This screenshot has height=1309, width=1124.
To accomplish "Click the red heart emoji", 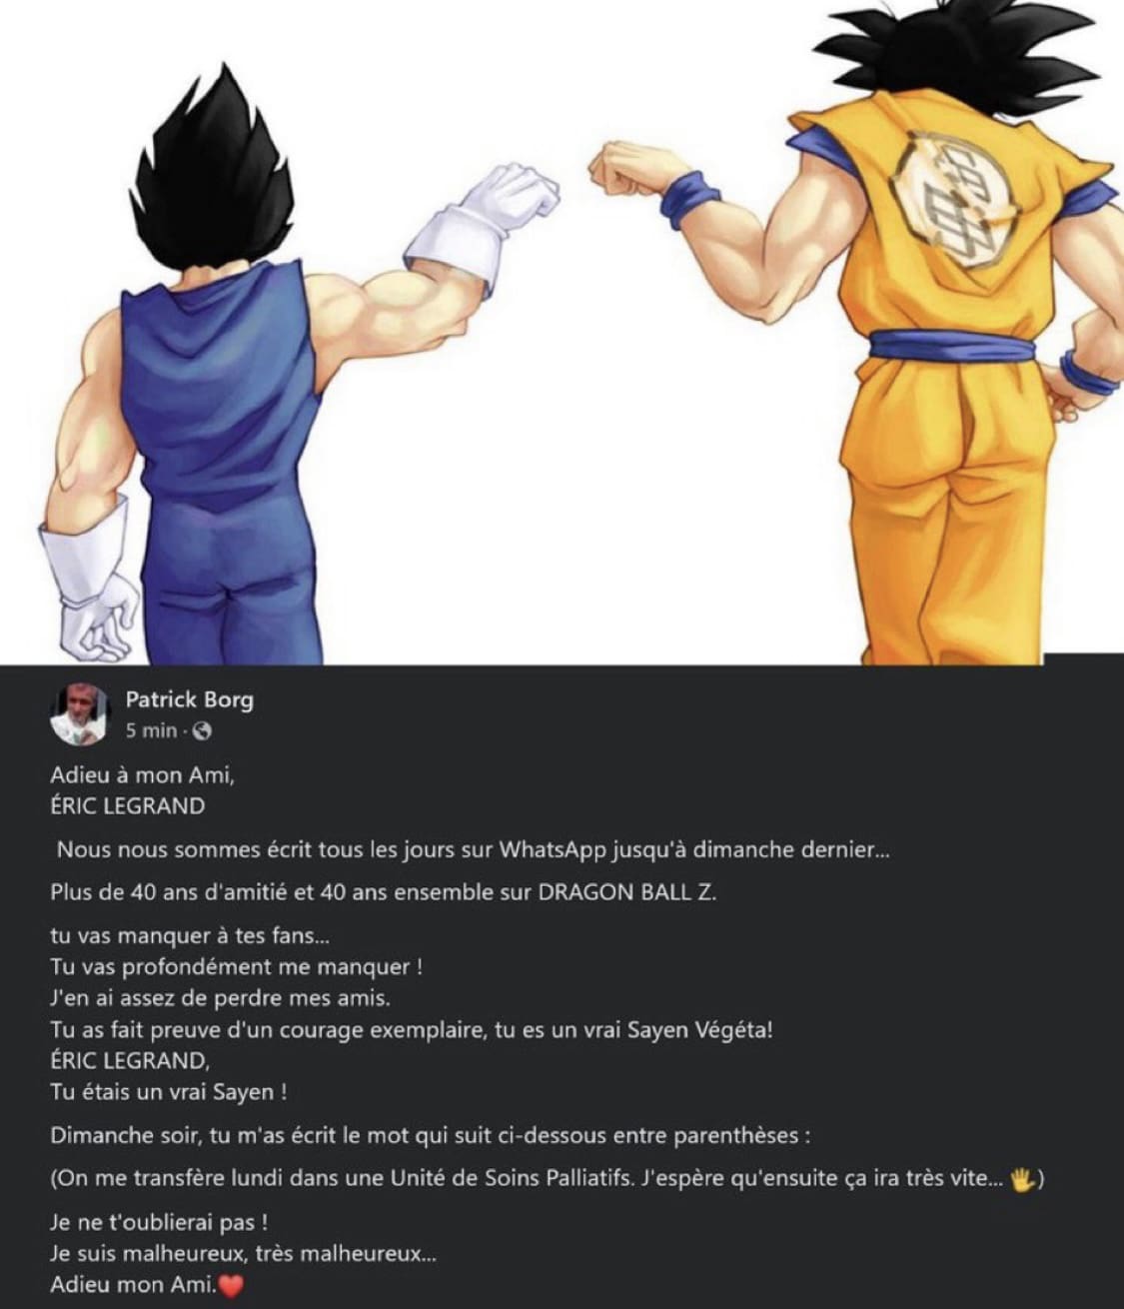I will click(x=231, y=1286).
